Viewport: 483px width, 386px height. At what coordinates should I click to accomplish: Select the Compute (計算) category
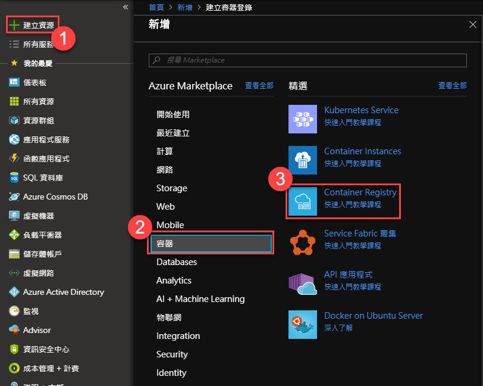coord(165,151)
